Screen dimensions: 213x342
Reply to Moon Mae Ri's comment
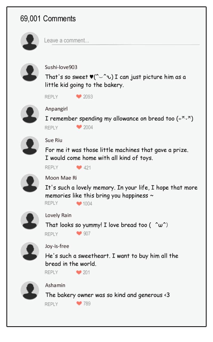[51, 203]
